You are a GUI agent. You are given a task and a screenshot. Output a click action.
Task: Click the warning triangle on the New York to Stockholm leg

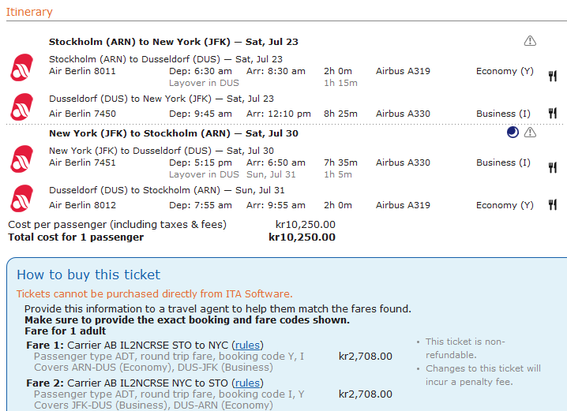pyautogui.click(x=530, y=133)
